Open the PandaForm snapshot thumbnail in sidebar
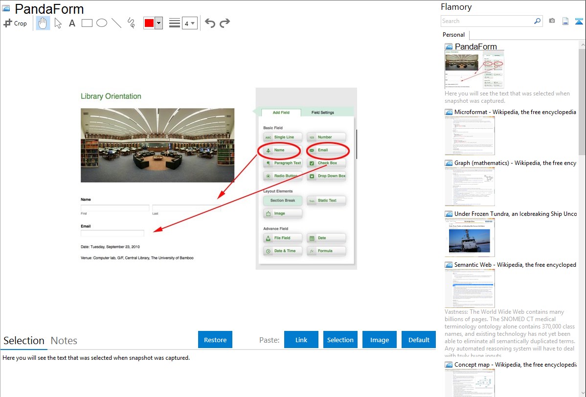 pos(474,70)
